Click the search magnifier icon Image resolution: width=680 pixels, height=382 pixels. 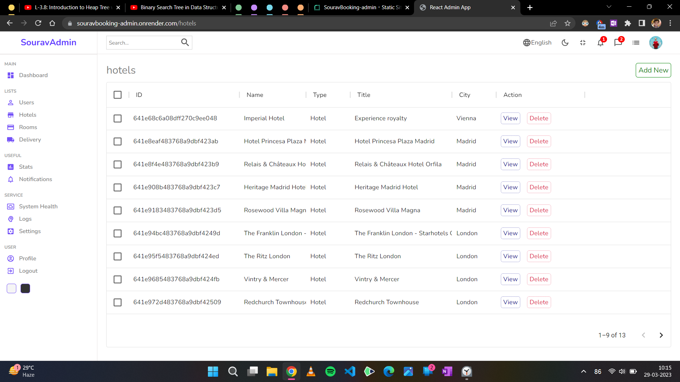tap(185, 42)
